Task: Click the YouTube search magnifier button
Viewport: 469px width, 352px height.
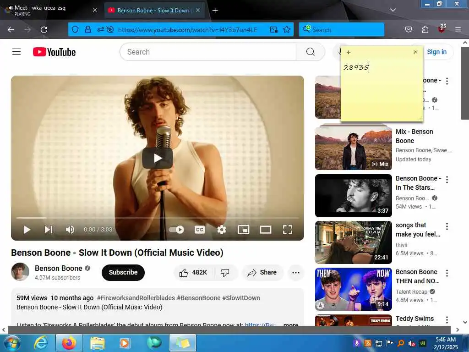Action: 310,52
